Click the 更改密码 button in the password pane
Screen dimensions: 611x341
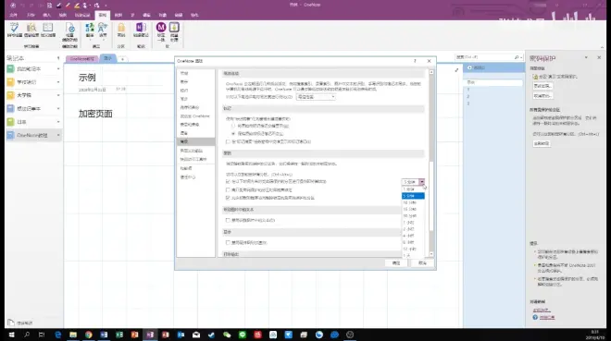click(x=542, y=86)
